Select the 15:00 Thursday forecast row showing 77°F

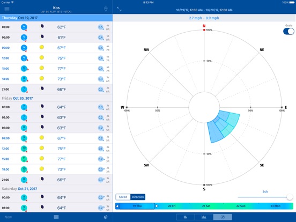[x=56, y=69]
